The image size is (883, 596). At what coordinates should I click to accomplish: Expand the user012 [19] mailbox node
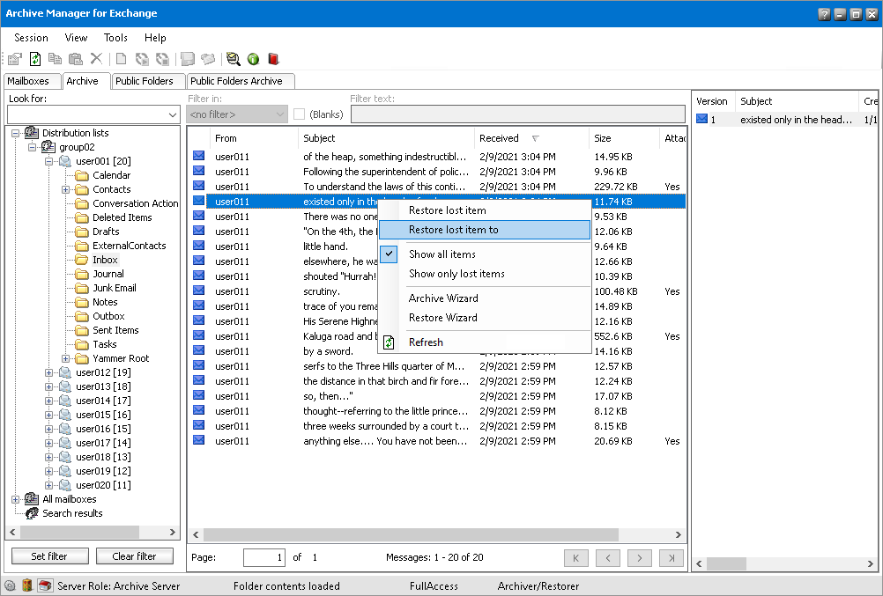click(50, 372)
